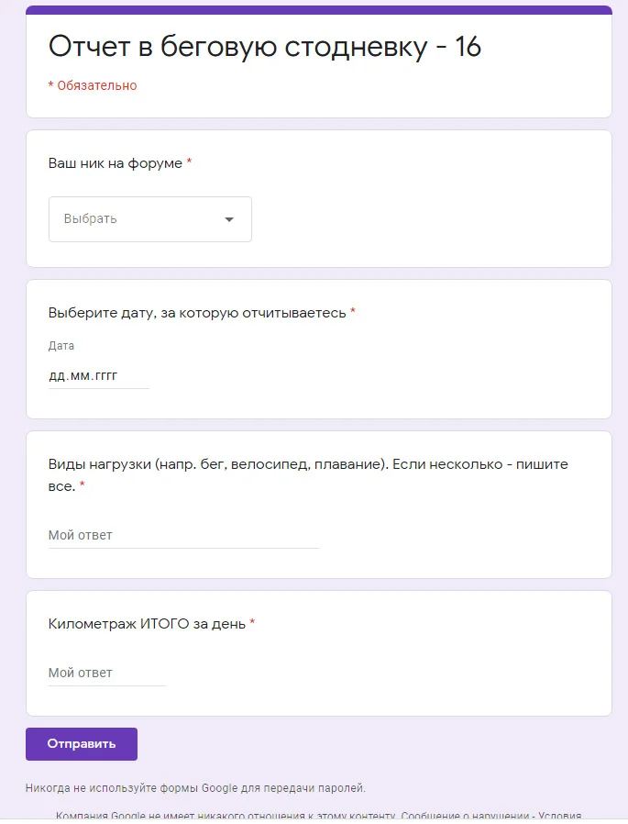Click the "Километраж ИТОГО за день" question label
Image resolution: width=628 pixels, height=824 pixels.
coord(147,624)
